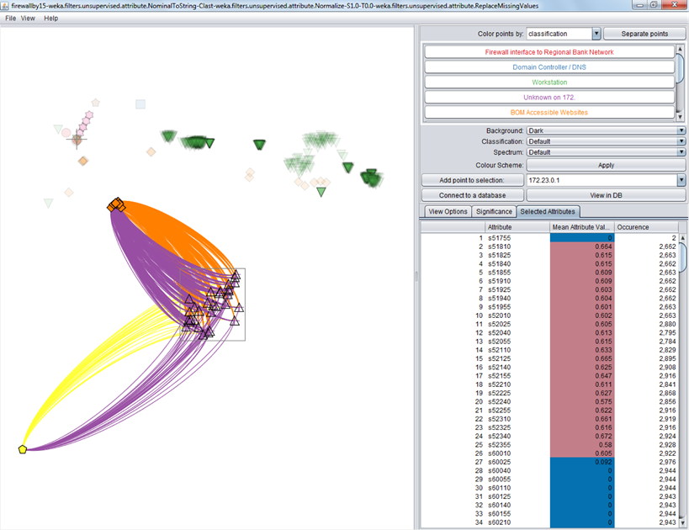This screenshot has height=530, width=689.
Task: Select the BOM Accessible Websites class
Action: 549,113
